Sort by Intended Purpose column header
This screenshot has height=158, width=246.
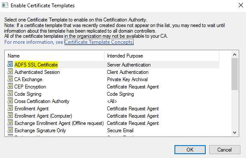pyautogui.click(x=162, y=56)
